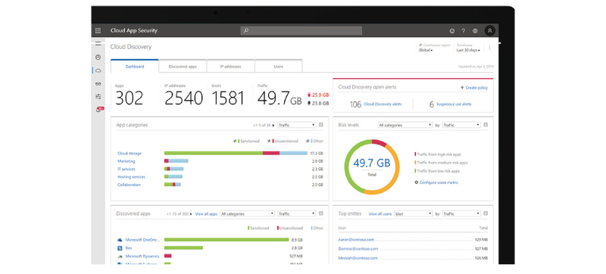The width and height of the screenshot is (606, 274).
Task: Open the Continuous report Global dropdown
Action: (426, 50)
